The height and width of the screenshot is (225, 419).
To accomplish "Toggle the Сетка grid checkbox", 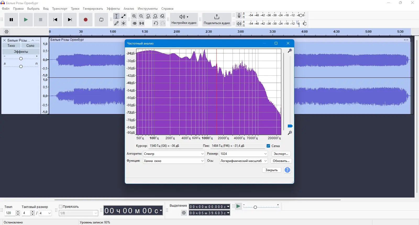I will (x=268, y=146).
